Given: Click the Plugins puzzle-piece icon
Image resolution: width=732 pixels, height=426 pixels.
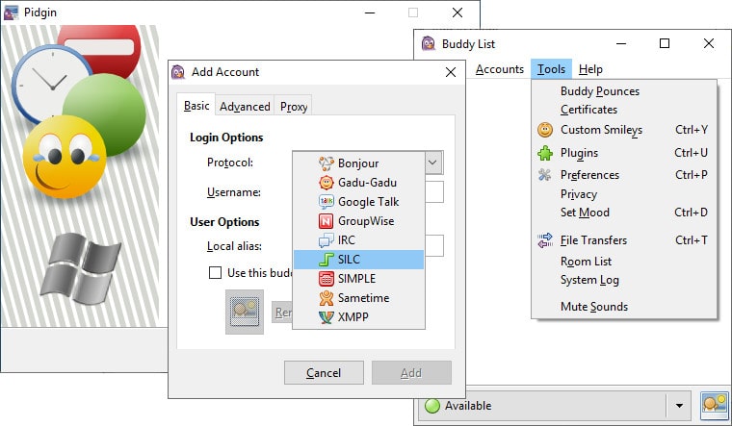Looking at the screenshot, I should pyautogui.click(x=545, y=153).
